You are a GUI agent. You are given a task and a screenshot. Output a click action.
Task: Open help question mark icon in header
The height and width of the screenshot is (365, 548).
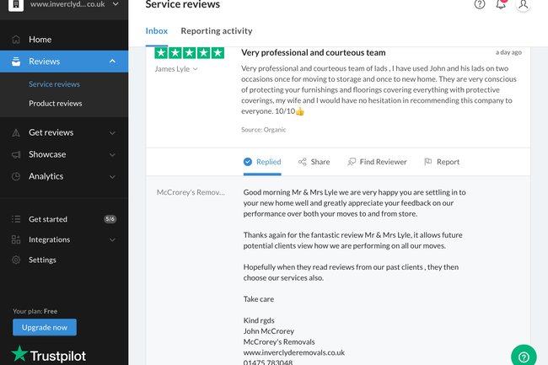[x=480, y=4]
